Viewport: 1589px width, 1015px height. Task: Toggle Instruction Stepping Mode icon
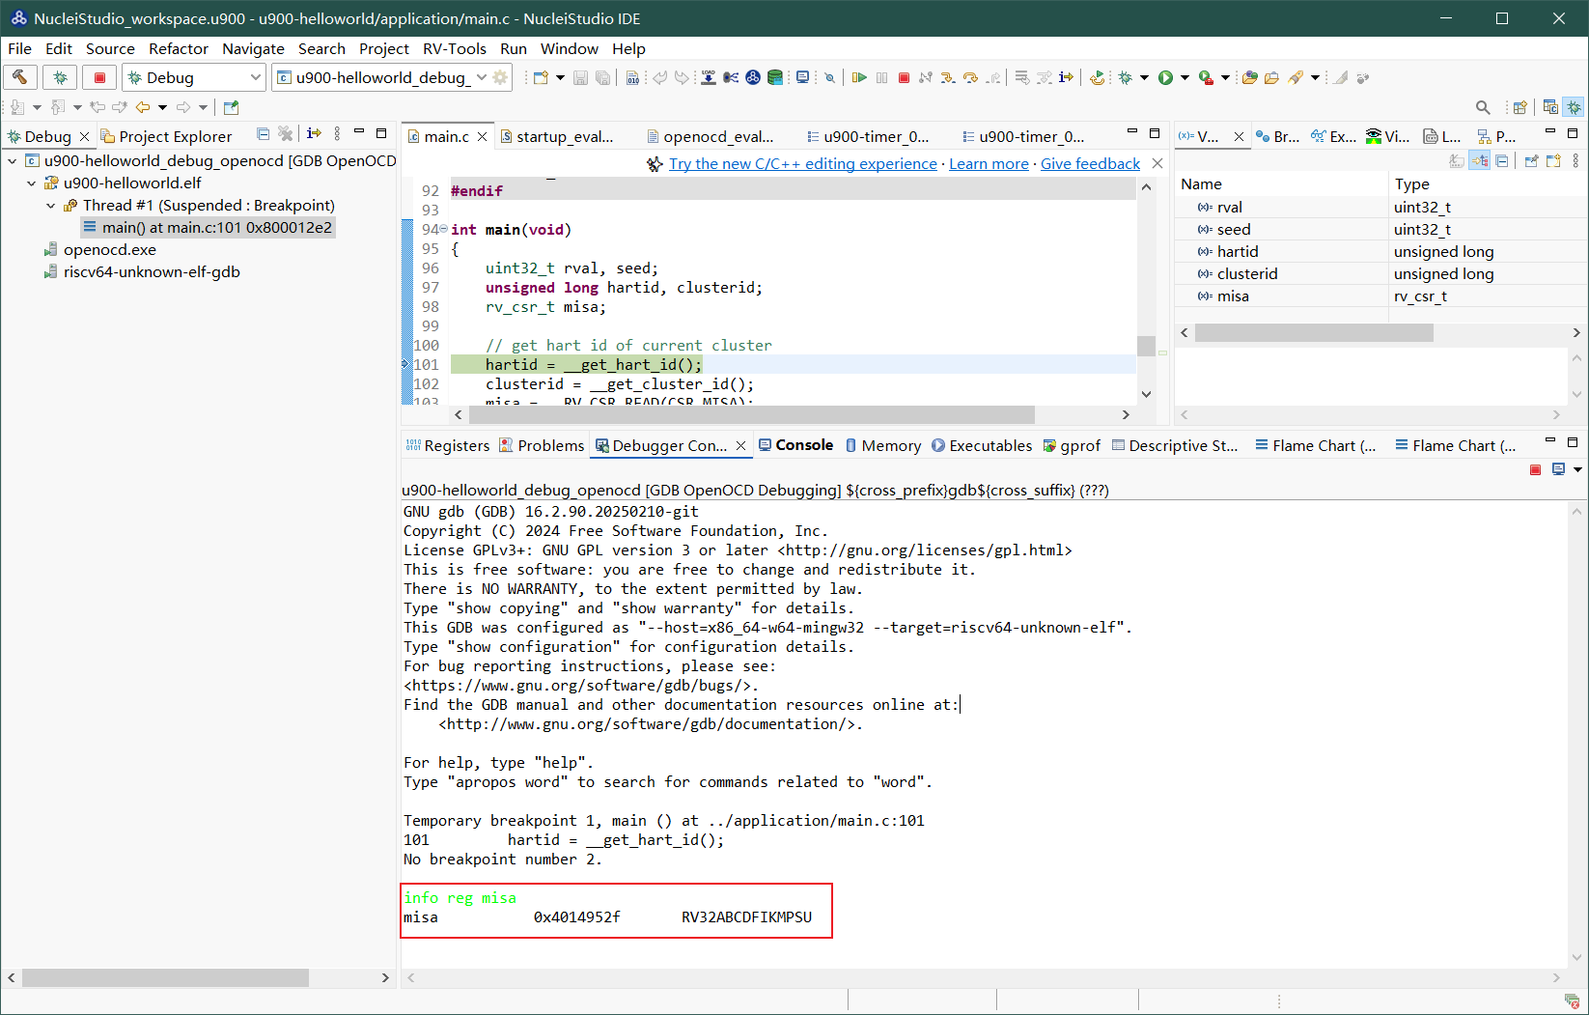click(1066, 77)
